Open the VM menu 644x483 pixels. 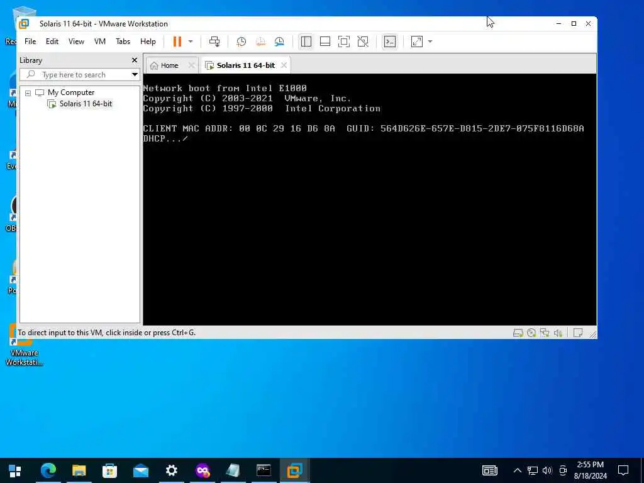100,42
